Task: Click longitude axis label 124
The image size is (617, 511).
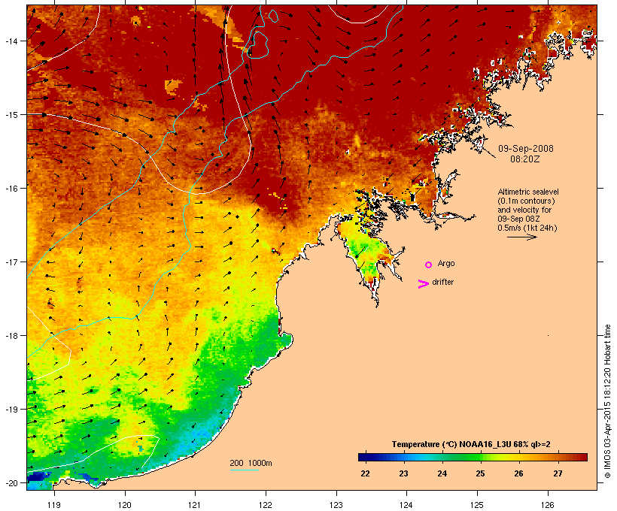Action: pyautogui.click(x=406, y=505)
